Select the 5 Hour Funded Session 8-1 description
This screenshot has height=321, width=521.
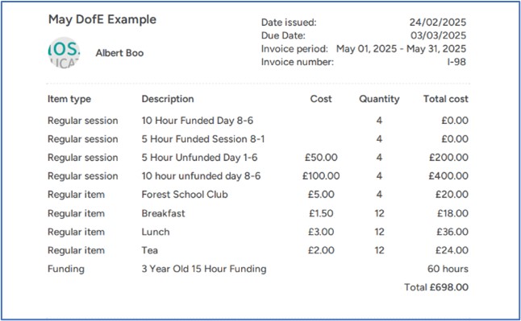(x=203, y=139)
